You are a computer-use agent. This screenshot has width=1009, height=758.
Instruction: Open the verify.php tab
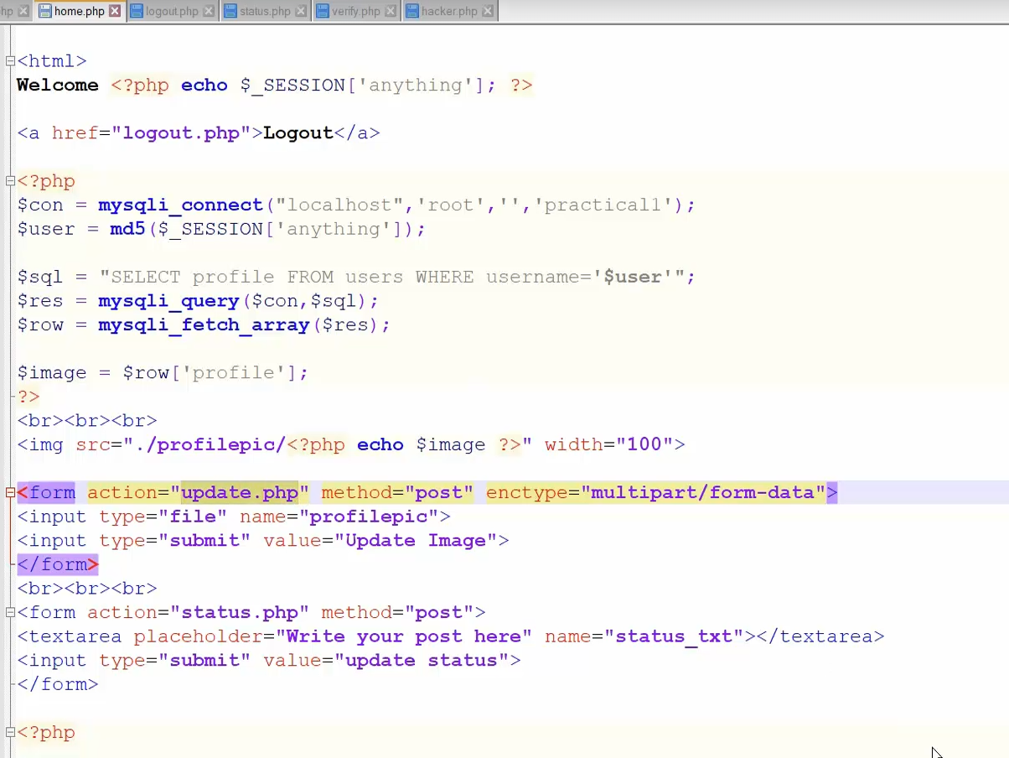355,12
